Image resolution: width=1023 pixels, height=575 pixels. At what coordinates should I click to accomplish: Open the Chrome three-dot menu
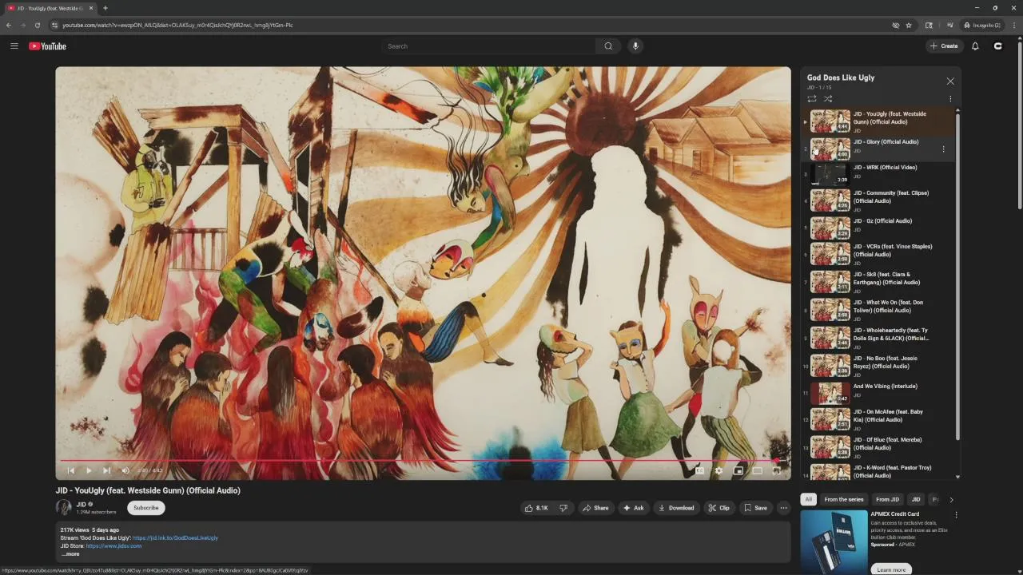tap(1013, 25)
